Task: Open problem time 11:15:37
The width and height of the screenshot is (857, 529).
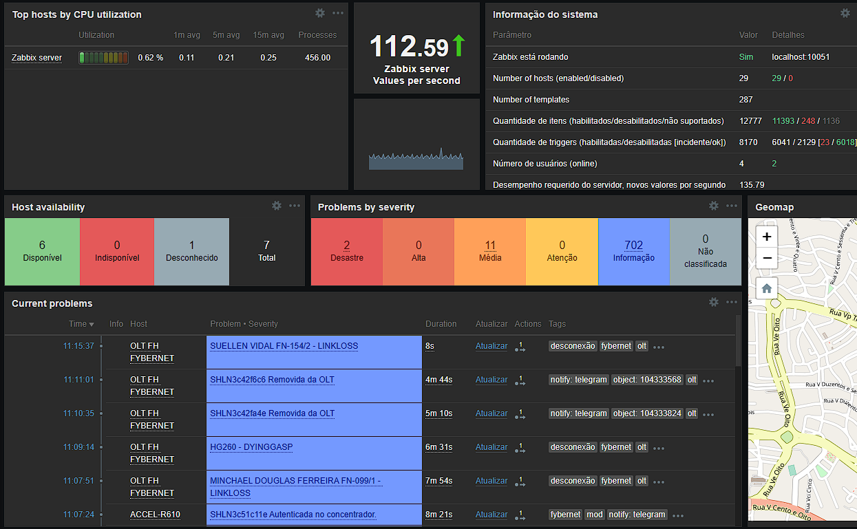Action: pos(78,346)
